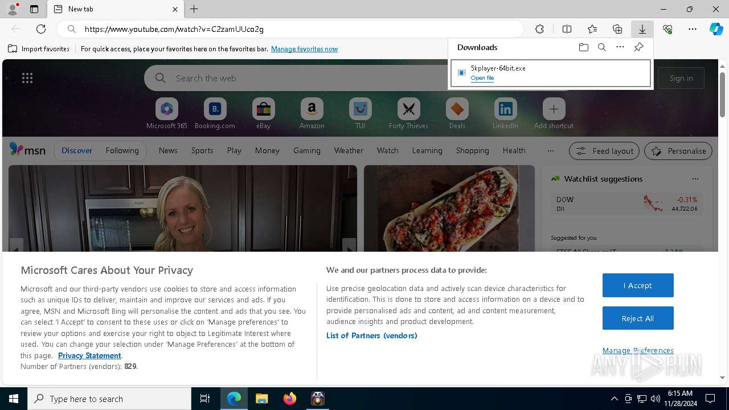729x410 pixels.
Task: Open the Health menu item
Action: (514, 150)
